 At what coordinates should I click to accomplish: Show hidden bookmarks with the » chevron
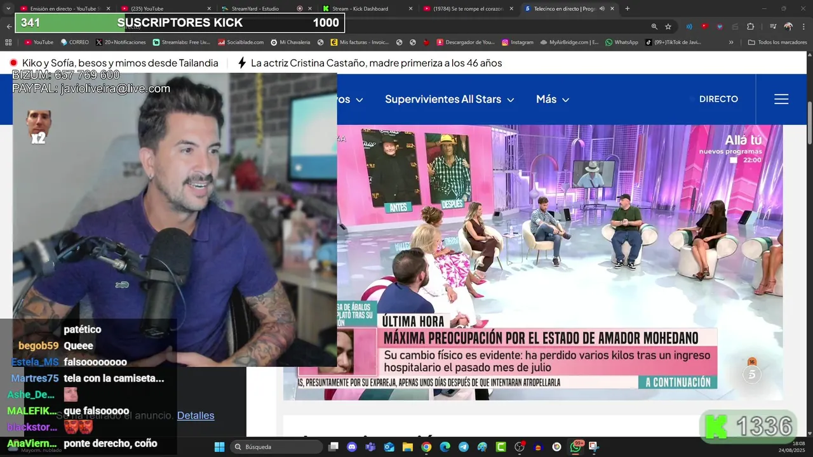(731, 43)
